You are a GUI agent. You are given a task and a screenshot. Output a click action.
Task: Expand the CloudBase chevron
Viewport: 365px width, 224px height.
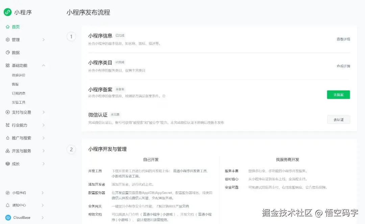pyautogui.click(x=43, y=217)
